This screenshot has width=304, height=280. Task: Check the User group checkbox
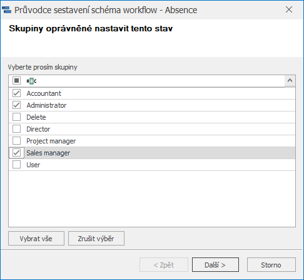pos(16,165)
